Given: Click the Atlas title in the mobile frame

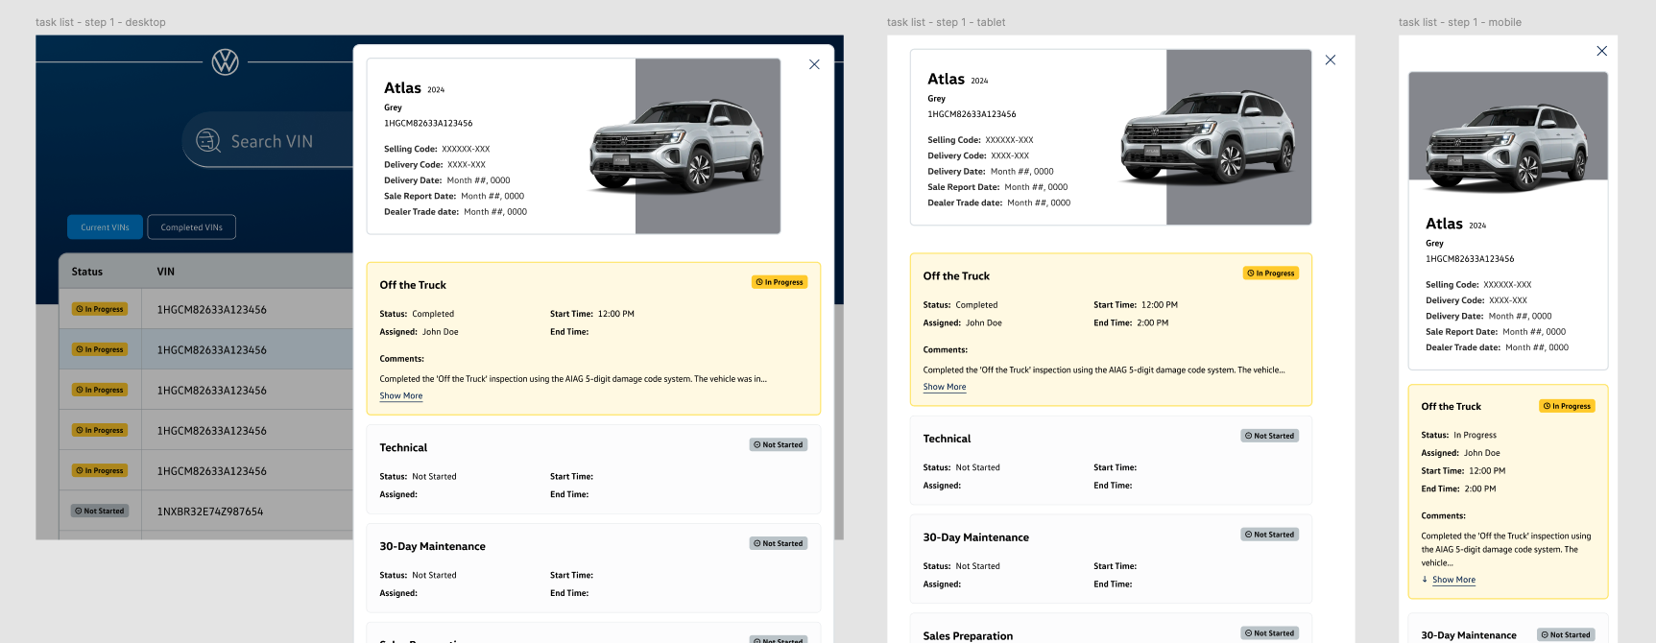Looking at the screenshot, I should coord(1444,224).
